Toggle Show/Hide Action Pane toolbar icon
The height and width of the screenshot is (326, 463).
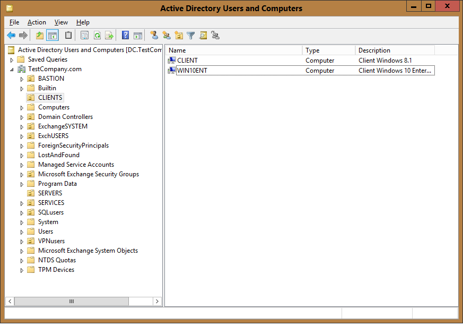[x=137, y=36]
